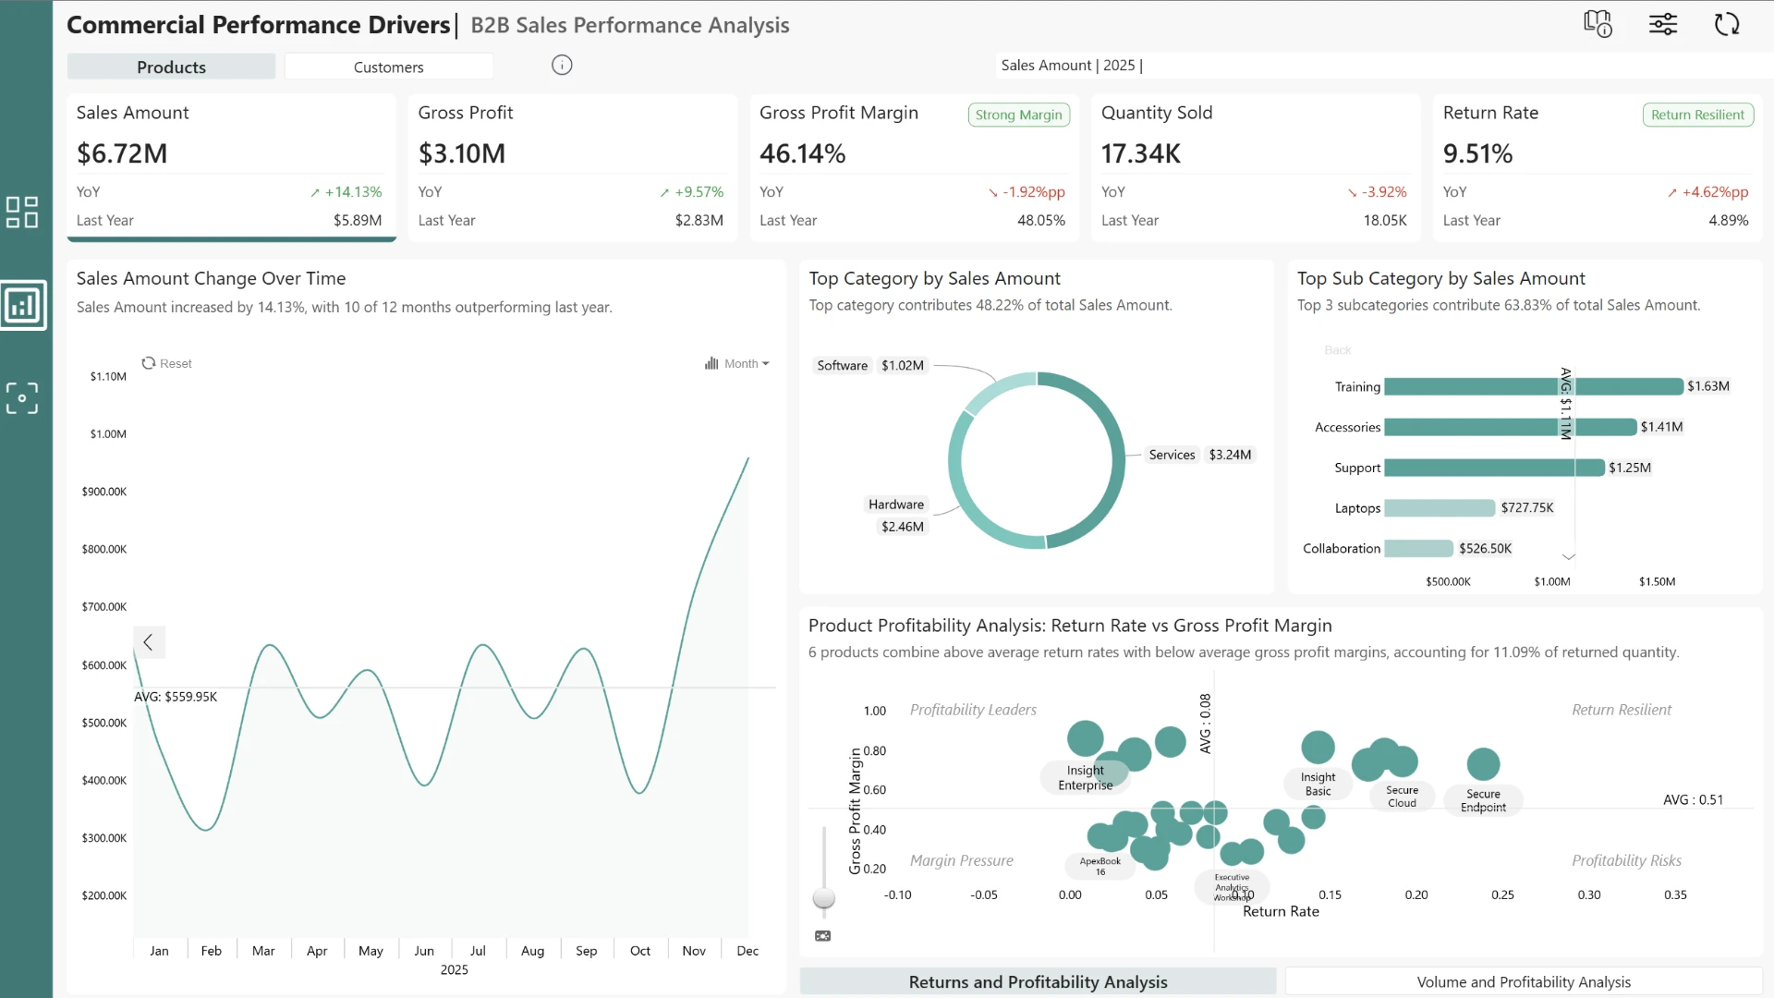Open the report guide icon in header
The height and width of the screenshot is (998, 1774).
[x=1598, y=24]
